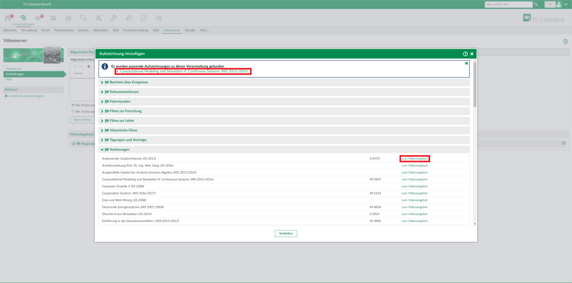Expand the Berichte über Ereignisse category
This screenshot has height=283, width=572.
[x=129, y=82]
